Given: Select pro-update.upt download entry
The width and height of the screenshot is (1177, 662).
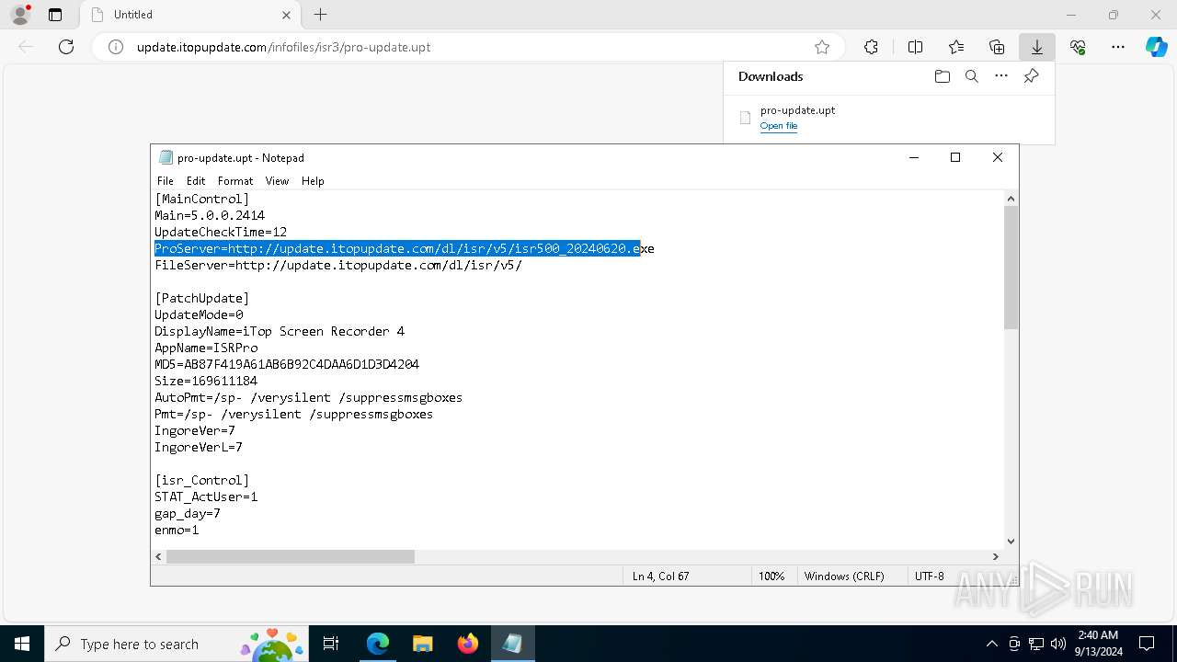Looking at the screenshot, I should [x=888, y=118].
